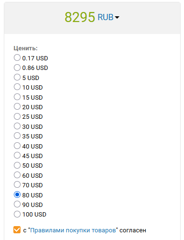
Task: Select the 50 USD radio option
Action: click(x=17, y=165)
